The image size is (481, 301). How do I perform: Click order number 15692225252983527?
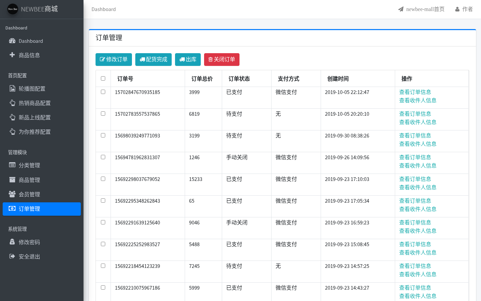click(x=137, y=244)
